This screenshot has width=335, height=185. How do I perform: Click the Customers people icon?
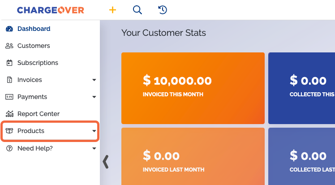9,46
